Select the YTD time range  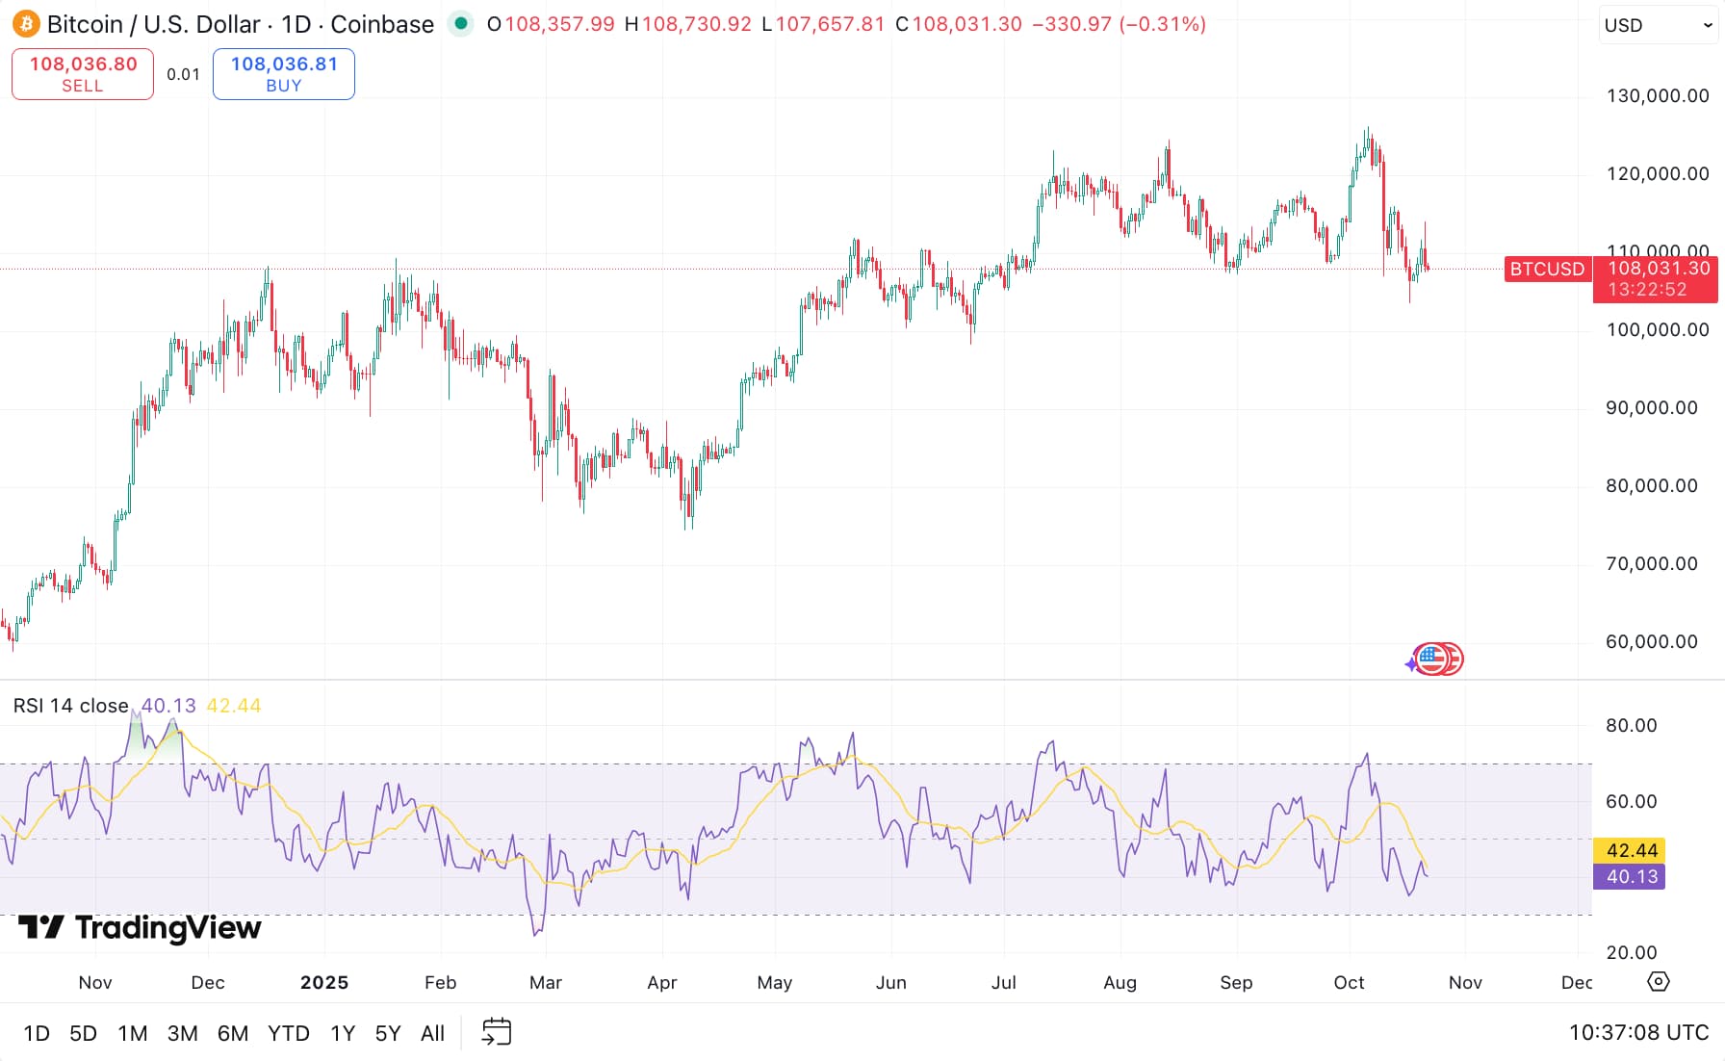[x=289, y=1033]
